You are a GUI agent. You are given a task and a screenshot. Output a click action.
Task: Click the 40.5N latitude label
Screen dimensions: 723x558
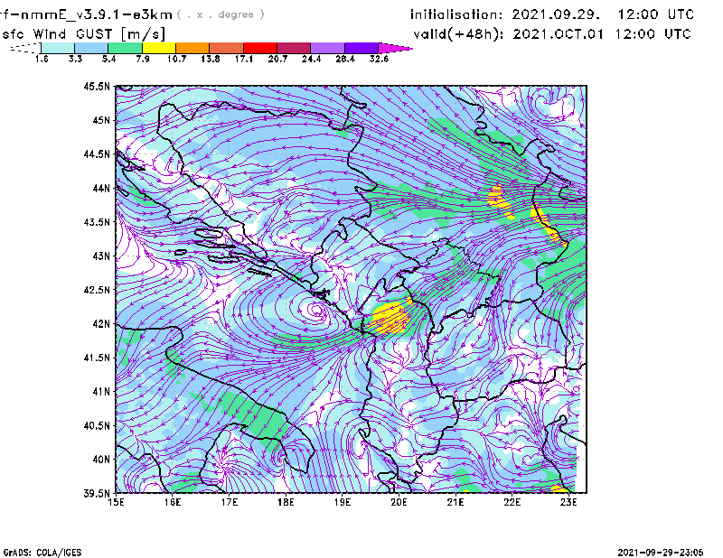click(97, 425)
